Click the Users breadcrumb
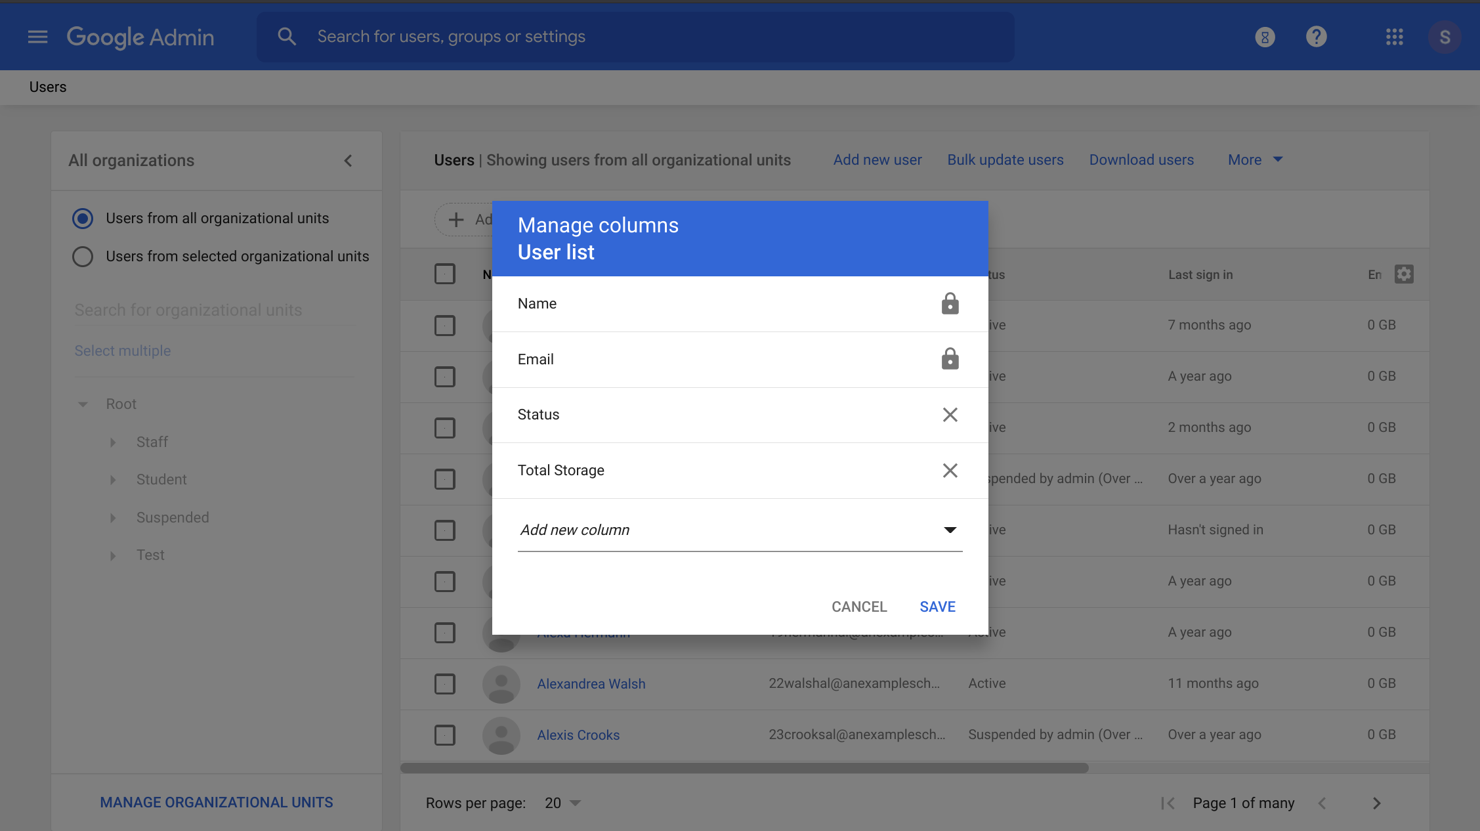This screenshot has height=831, width=1480. [x=47, y=87]
